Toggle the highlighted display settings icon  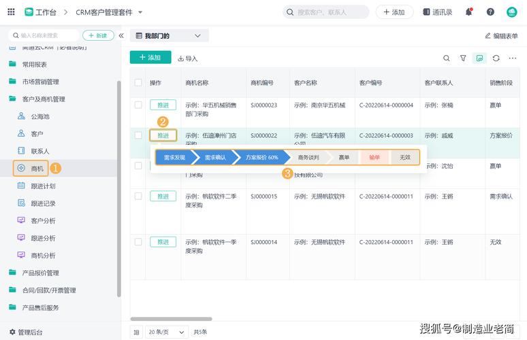click(x=479, y=58)
